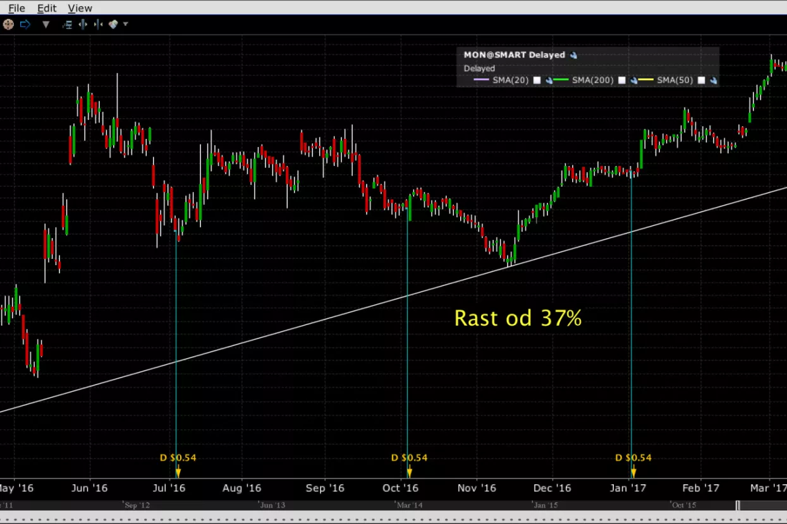
Task: Click the crosshair icon in the chart toolbar
Action: coord(8,25)
